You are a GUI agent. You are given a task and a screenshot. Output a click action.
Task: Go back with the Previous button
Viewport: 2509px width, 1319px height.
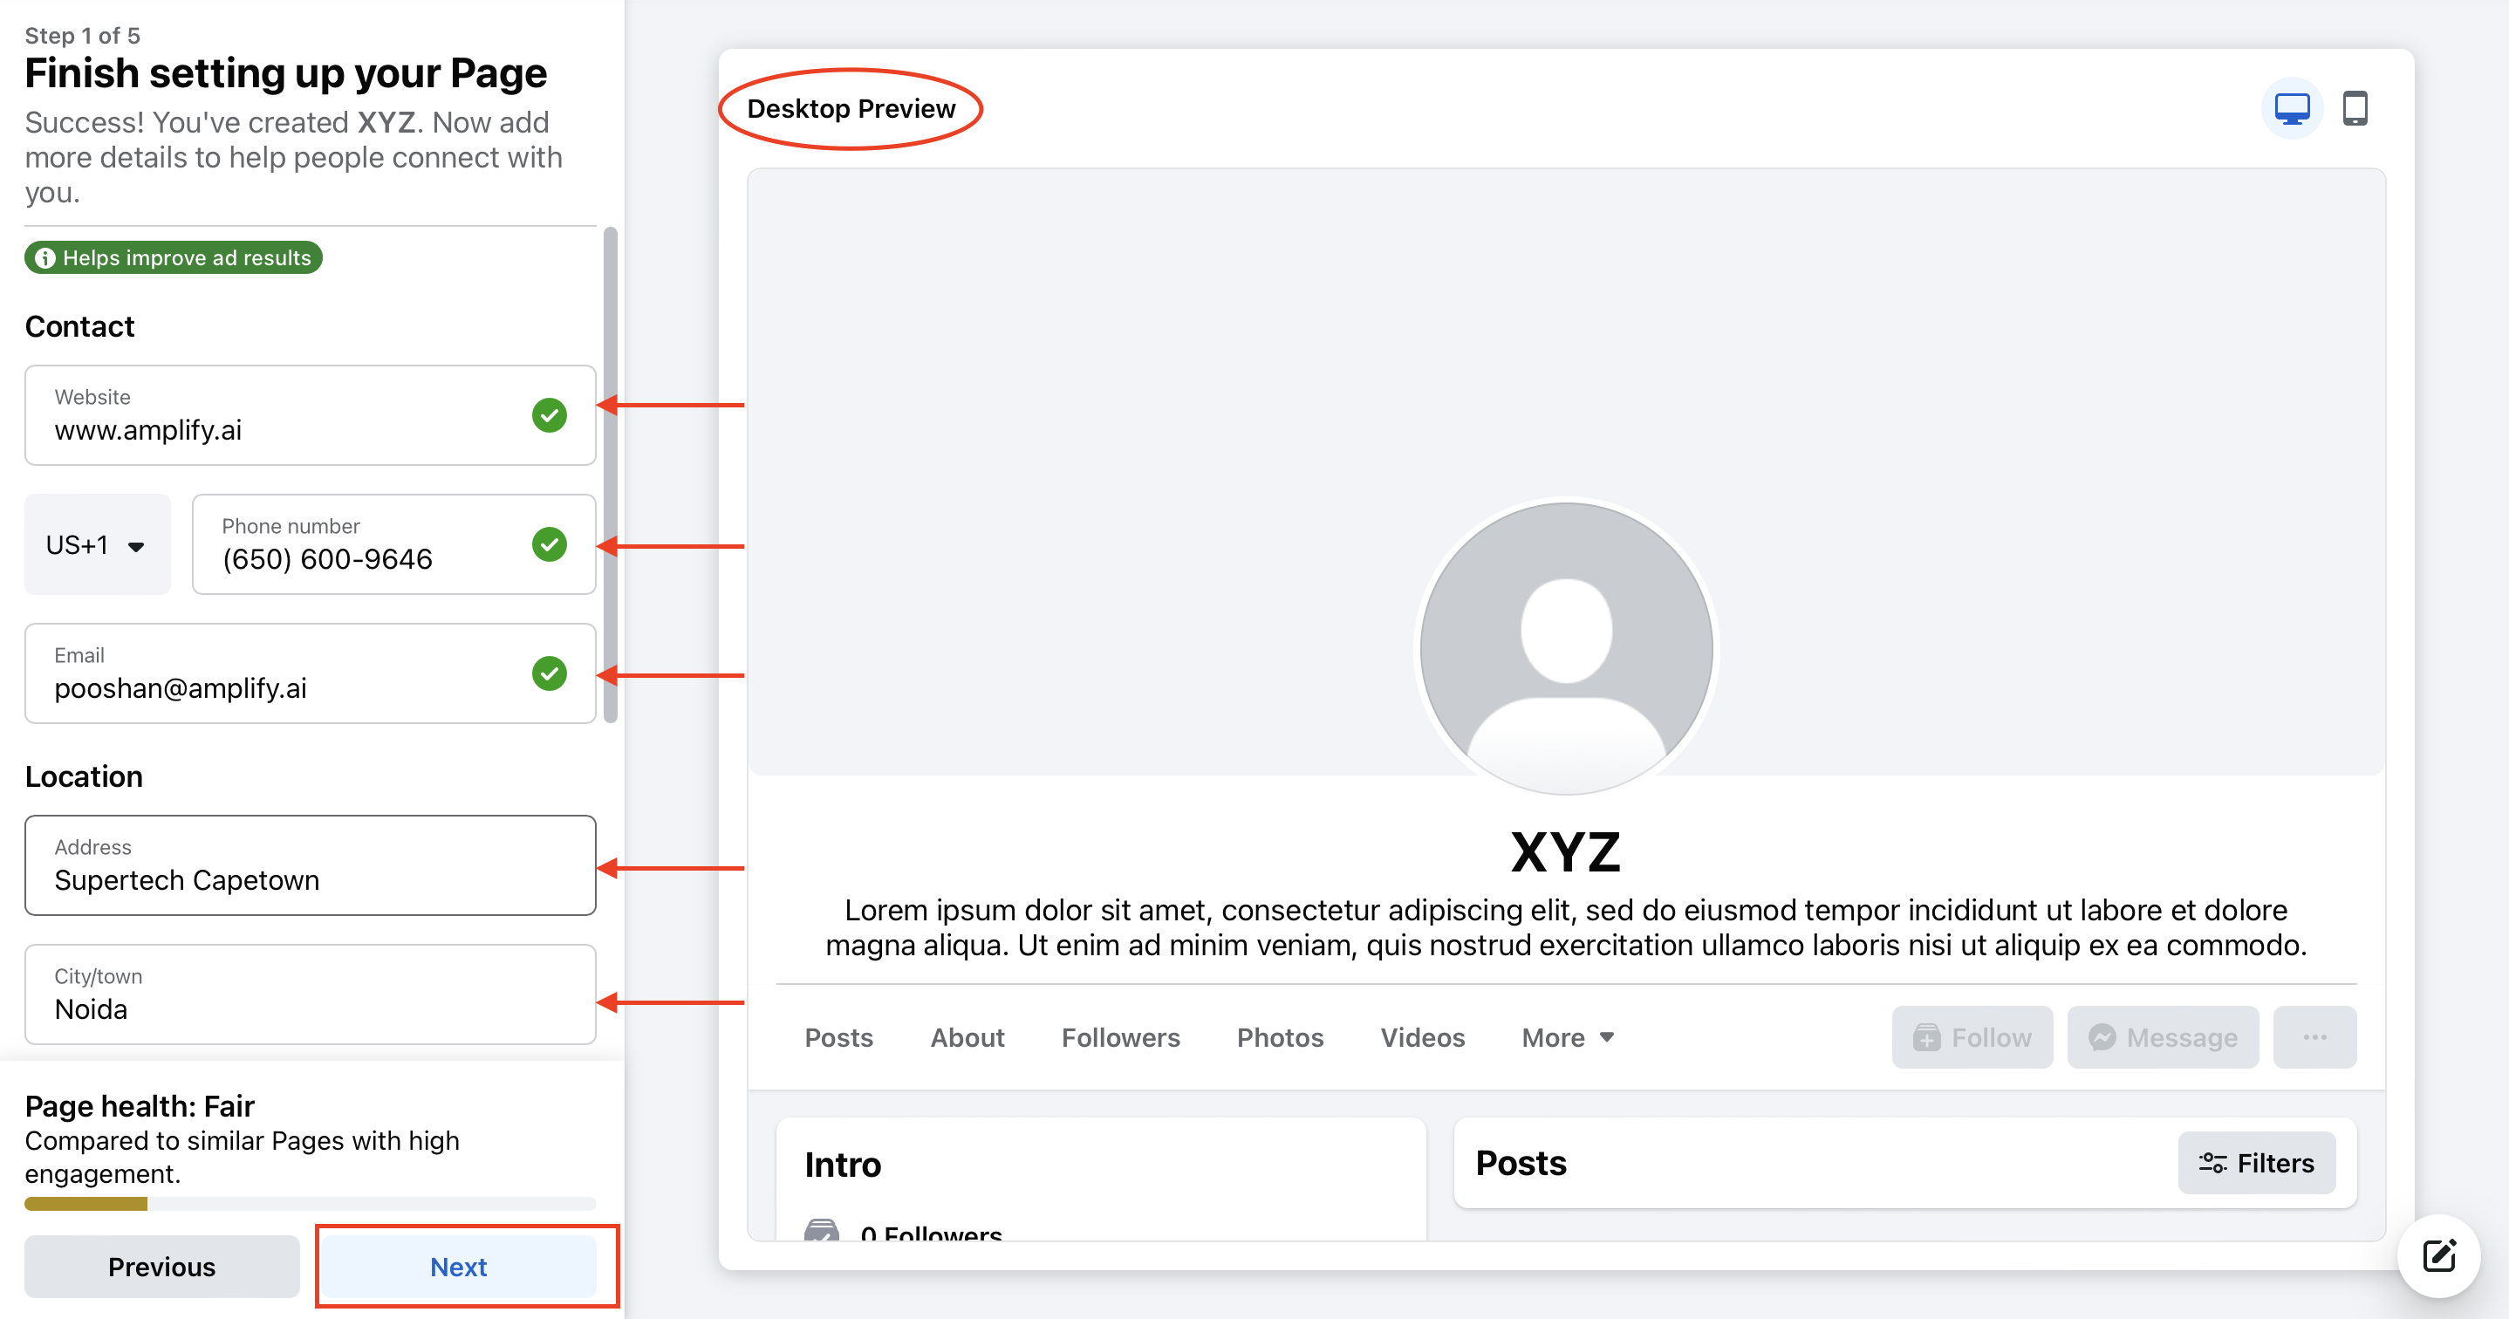(161, 1268)
